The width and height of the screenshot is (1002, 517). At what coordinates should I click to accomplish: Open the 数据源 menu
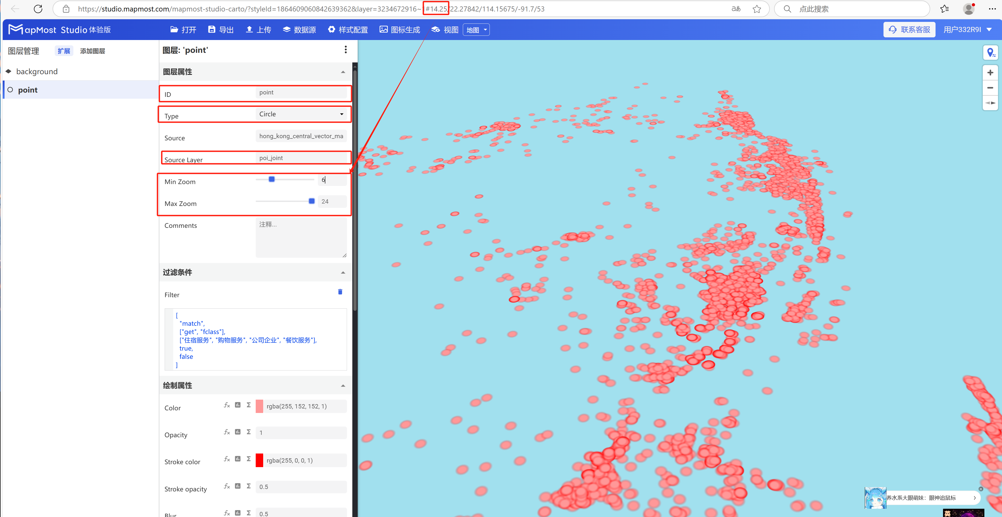point(299,30)
